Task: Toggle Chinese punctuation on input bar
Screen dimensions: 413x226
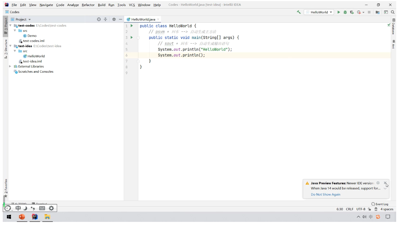Action: (33, 208)
